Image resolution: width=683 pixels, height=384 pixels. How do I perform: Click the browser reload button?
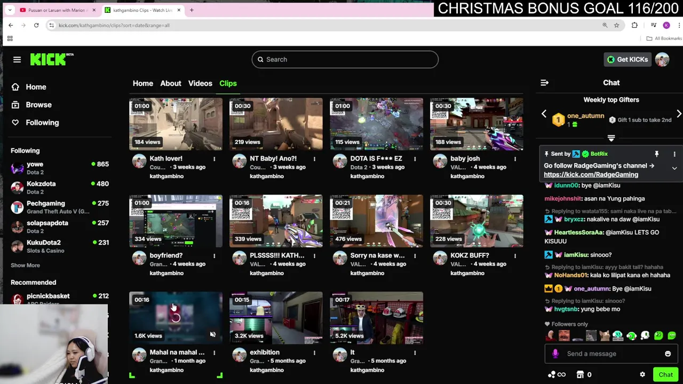pyautogui.click(x=36, y=25)
